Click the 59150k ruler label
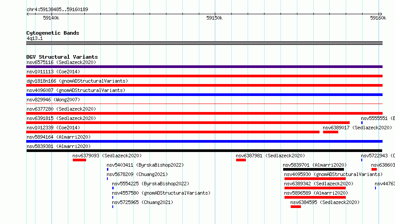 coord(214,18)
